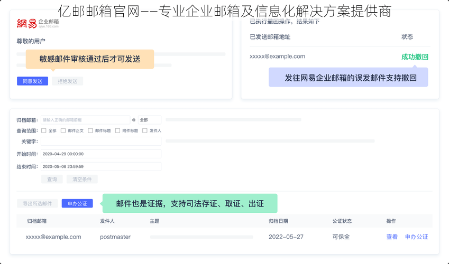Viewport: 449px width, 264px height.
Task: Click the 申办公证 link in the table row
Action: [x=416, y=237]
